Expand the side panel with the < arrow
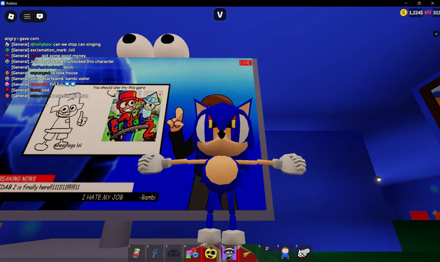This screenshot has width=440, height=262. (x=436, y=34)
